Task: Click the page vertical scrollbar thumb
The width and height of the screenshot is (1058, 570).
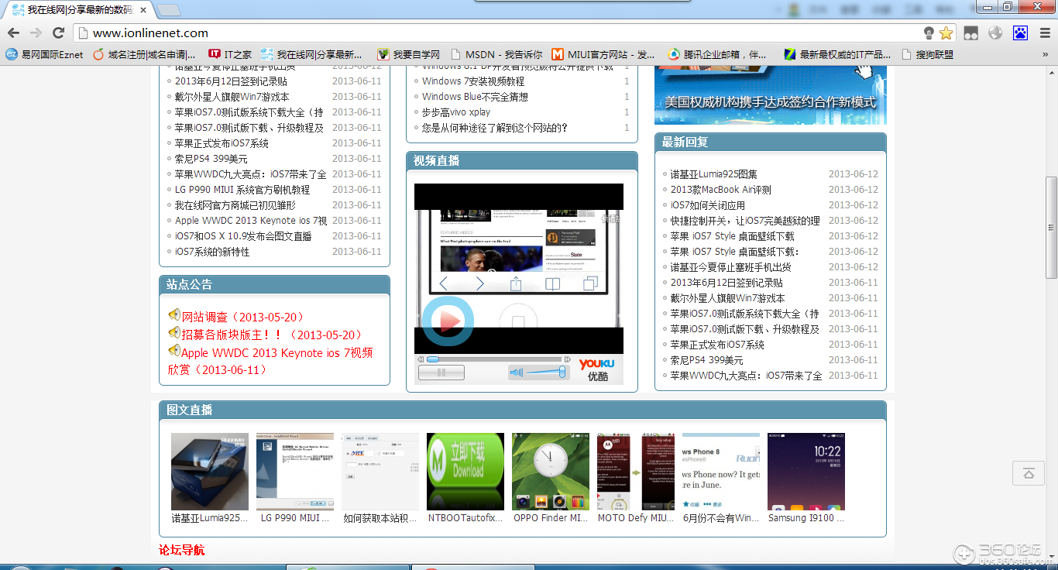Action: 1051,228
